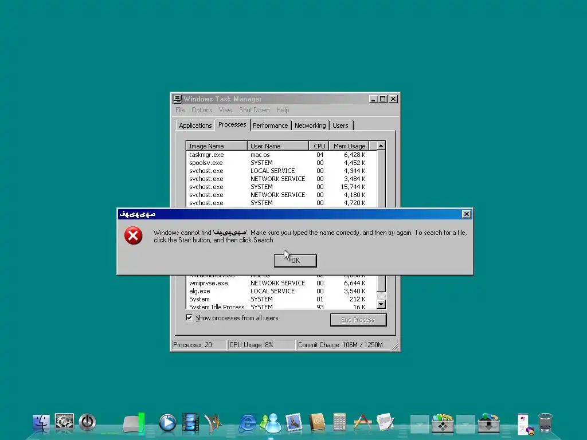Image resolution: width=587 pixels, height=440 pixels.
Task: Select the System process with 212 K
Action: pyautogui.click(x=281, y=299)
